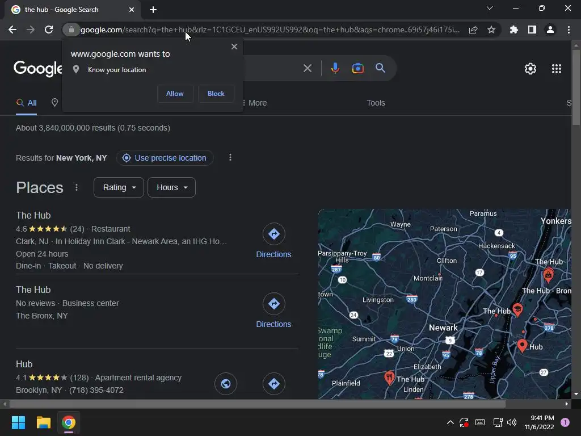581x436 pixels.
Task: Click the vertical scrollbar down arrow
Action: coord(576,394)
